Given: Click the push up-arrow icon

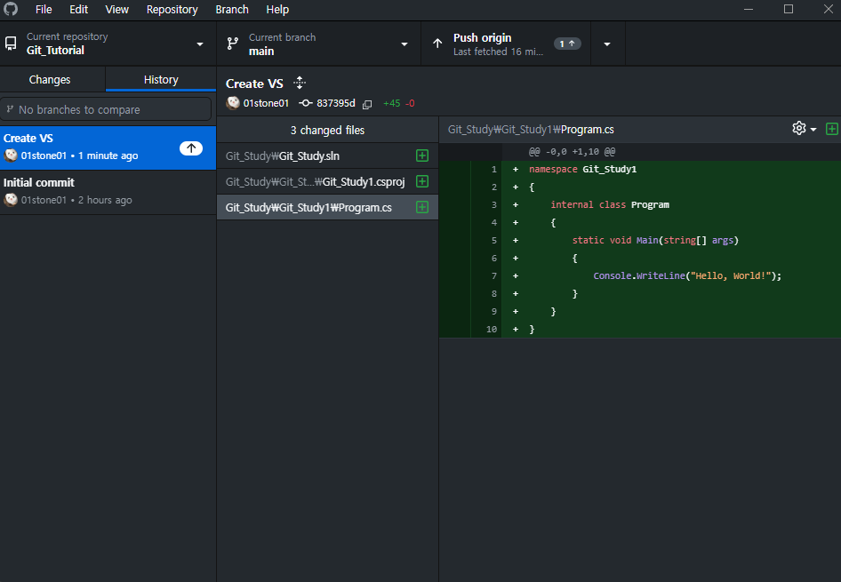Looking at the screenshot, I should (437, 44).
